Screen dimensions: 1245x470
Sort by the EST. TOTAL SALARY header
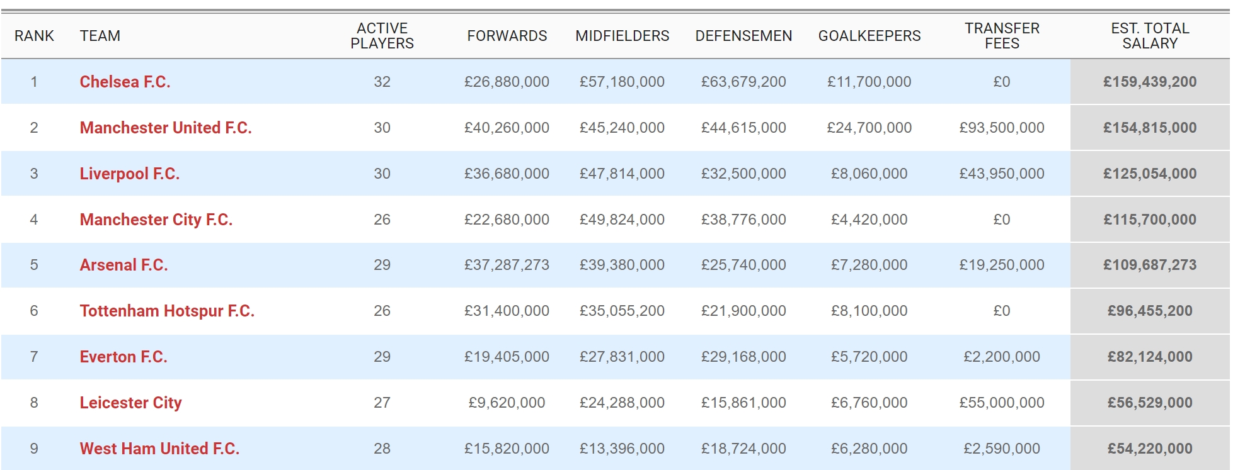click(1150, 36)
